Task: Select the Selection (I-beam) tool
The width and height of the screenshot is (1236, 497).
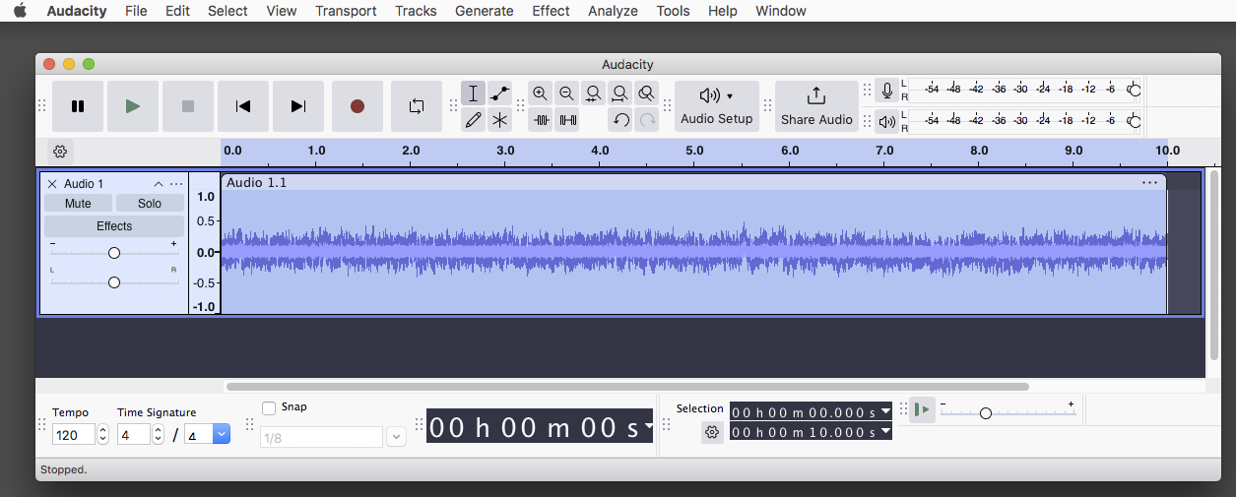Action: [473, 93]
